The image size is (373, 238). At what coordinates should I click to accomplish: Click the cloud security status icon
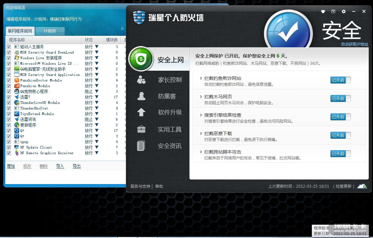click(x=362, y=186)
